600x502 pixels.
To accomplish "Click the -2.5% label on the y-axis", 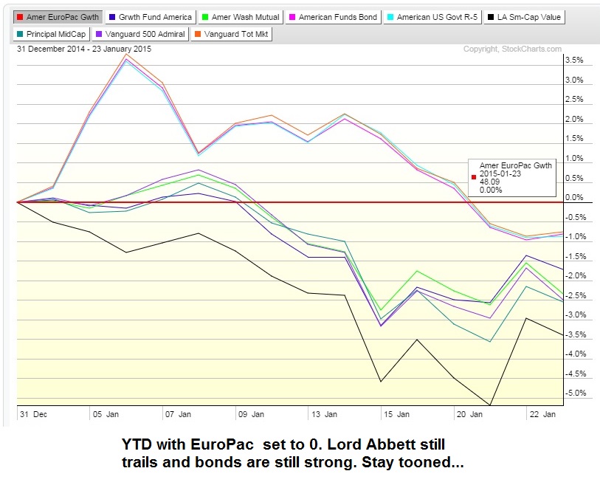I will pos(576,295).
